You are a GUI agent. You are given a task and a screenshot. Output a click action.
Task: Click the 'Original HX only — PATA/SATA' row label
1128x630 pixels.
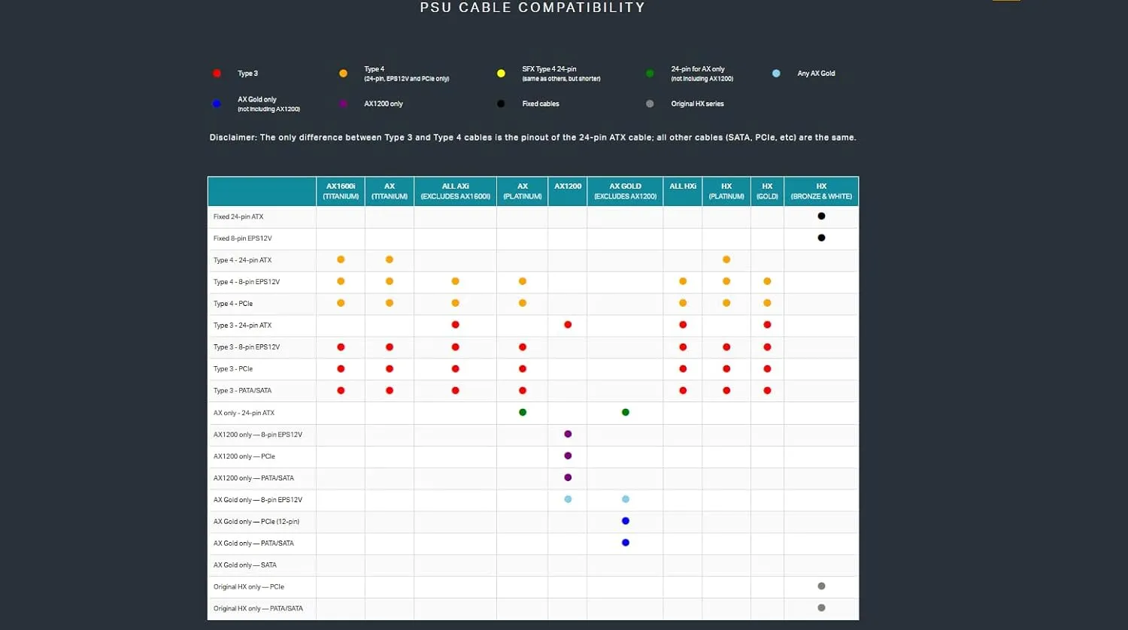pyautogui.click(x=258, y=609)
